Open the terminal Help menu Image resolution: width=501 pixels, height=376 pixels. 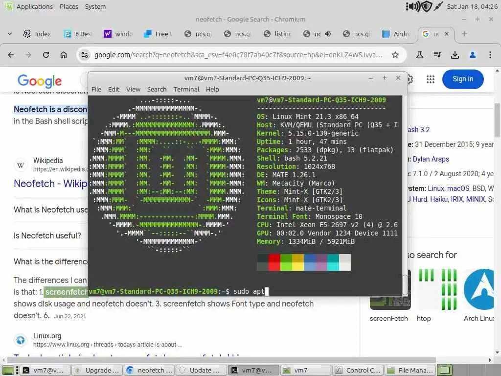click(212, 90)
